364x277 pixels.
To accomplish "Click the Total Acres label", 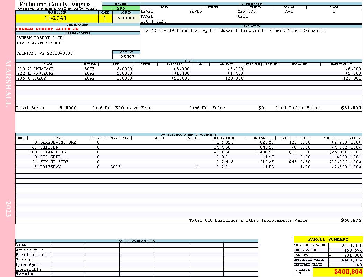I will [30, 108].
